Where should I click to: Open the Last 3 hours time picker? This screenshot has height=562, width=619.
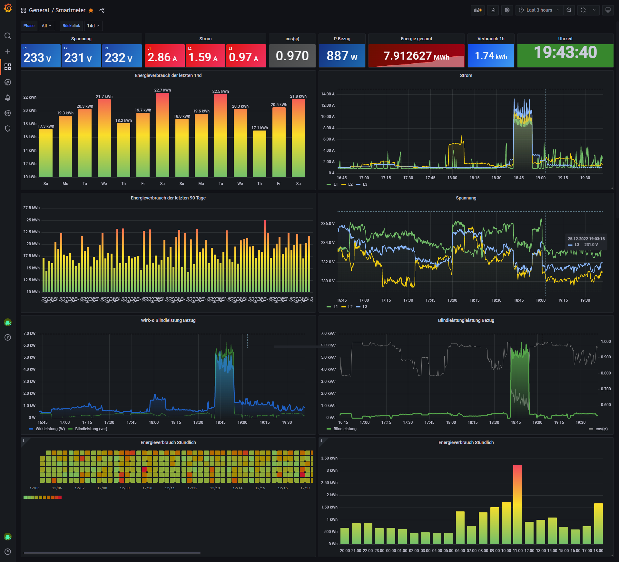point(539,10)
